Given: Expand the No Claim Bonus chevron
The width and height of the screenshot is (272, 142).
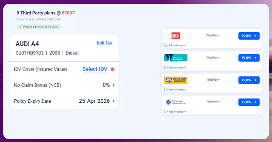Looking at the screenshot, I should 114,85.
